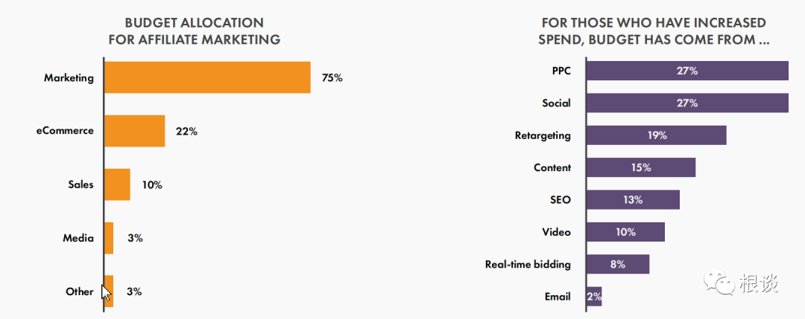This screenshot has height=319, width=805.
Task: Select the Content 15% purple bar
Action: (x=641, y=167)
